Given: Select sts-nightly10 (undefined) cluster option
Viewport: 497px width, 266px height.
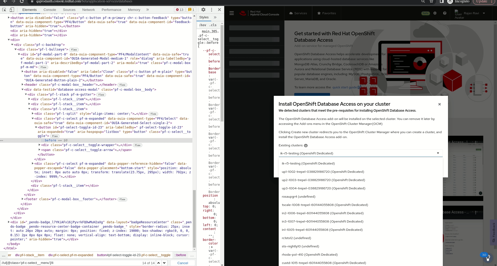Looking at the screenshot, I should coord(361,246).
